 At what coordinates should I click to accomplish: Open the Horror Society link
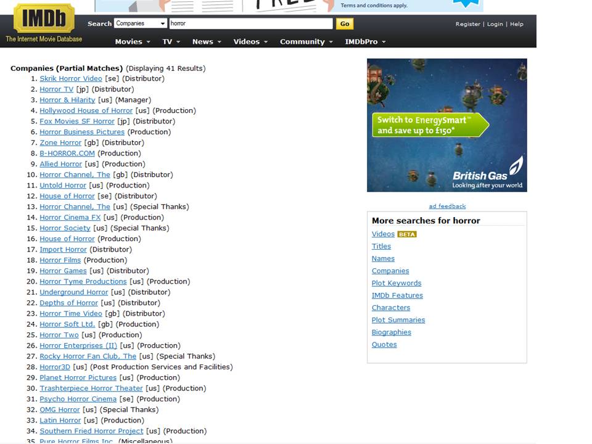65,228
